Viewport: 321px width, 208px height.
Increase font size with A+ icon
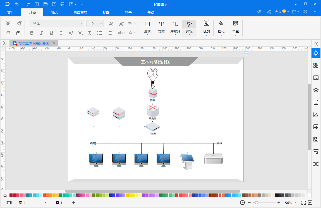coord(111,24)
